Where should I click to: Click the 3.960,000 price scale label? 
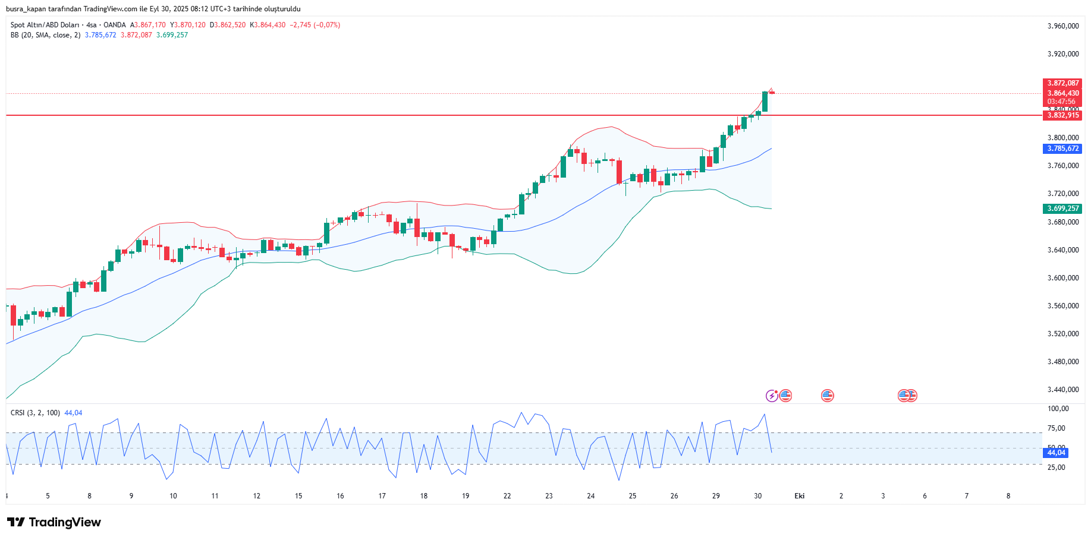1062,26
